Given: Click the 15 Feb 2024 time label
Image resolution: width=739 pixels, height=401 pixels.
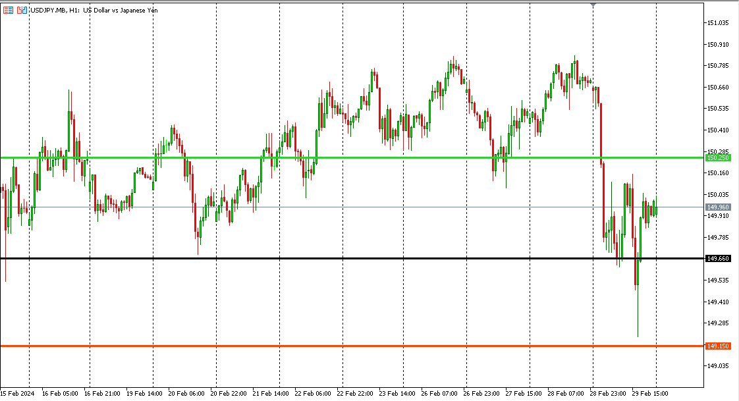Looking at the screenshot, I should [17, 394].
